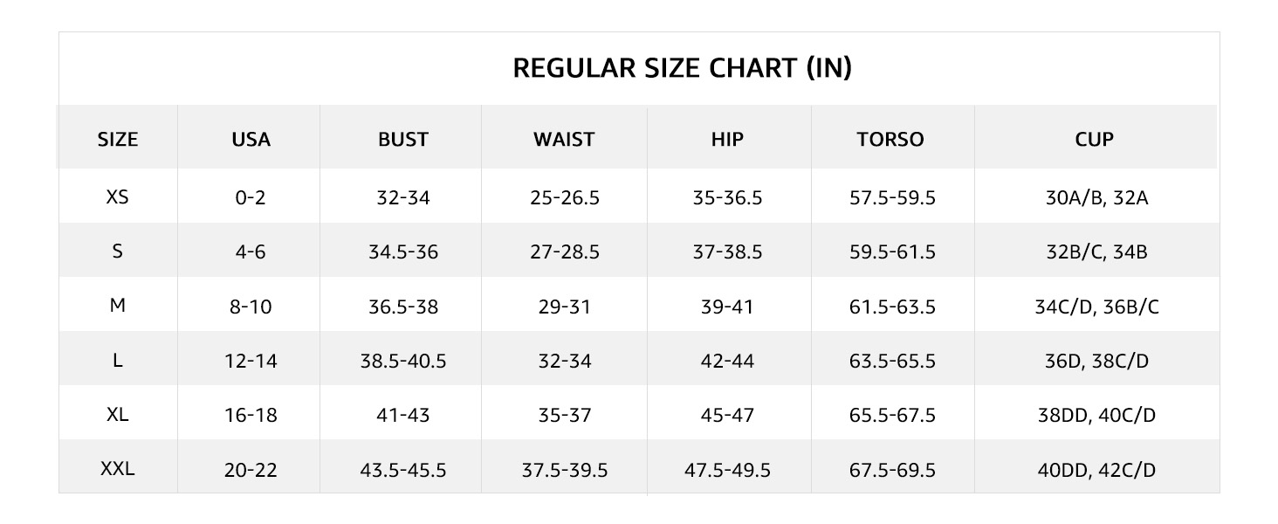Click the bust value 38.5-40.5
This screenshot has height=524, width=1278.
click(x=403, y=361)
